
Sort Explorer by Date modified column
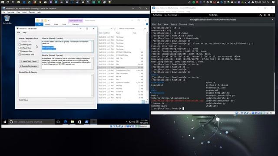(104, 33)
